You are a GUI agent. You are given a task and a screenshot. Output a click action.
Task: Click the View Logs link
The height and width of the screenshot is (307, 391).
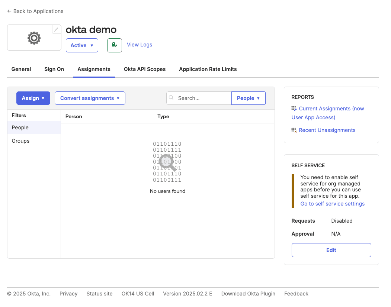140,45
